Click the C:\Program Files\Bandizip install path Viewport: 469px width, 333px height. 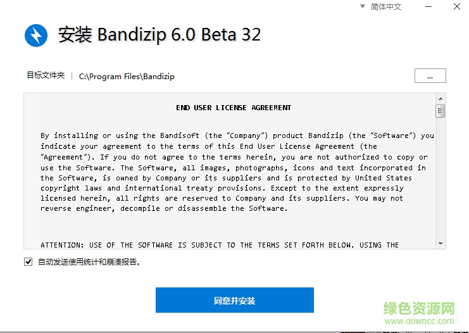pyautogui.click(x=127, y=76)
